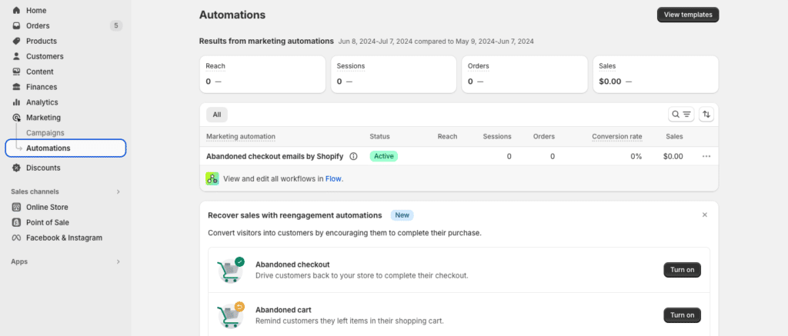Viewport: 788px width, 336px height.
Task: Turn on Abandoned cart automation
Action: [x=682, y=315]
